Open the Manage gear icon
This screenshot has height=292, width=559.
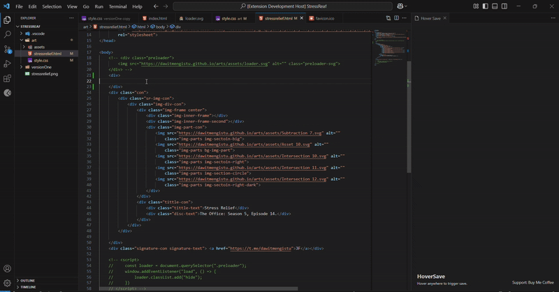tap(7, 283)
